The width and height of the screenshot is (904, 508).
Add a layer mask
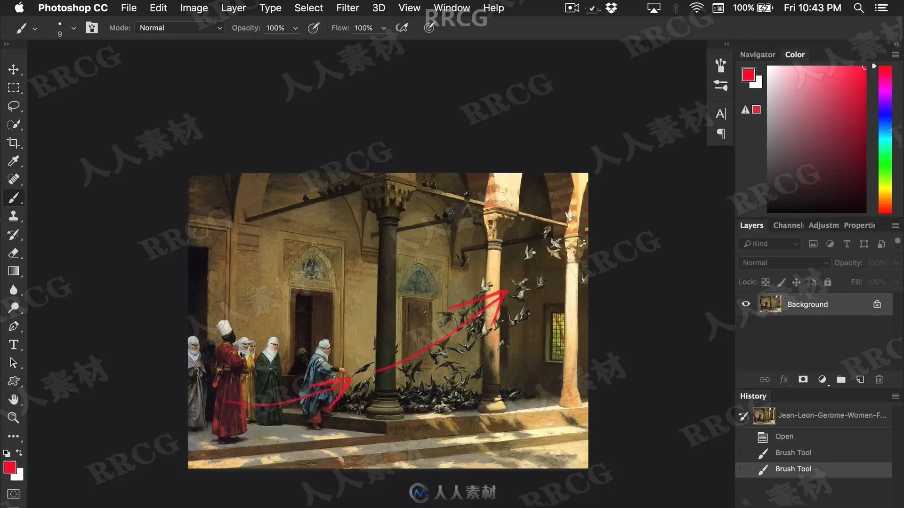tap(803, 380)
